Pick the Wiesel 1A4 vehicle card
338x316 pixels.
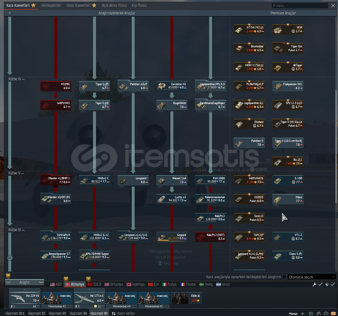coord(172,181)
